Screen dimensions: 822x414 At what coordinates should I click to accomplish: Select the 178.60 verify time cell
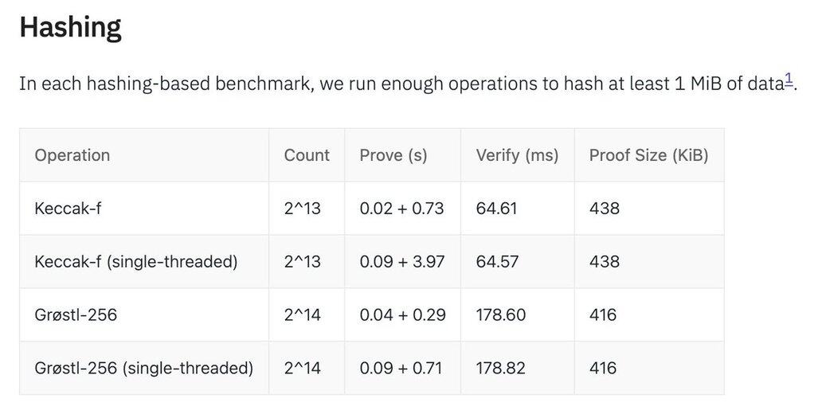tap(501, 314)
